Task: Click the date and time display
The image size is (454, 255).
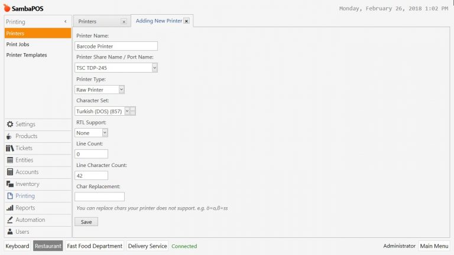Action: tap(394, 8)
